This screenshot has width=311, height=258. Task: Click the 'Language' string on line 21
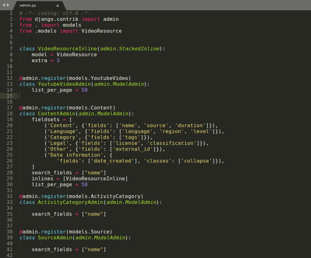pyautogui.click(x=63, y=131)
